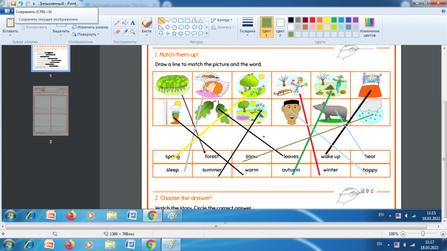Select the Eraser tool

click(x=117, y=32)
